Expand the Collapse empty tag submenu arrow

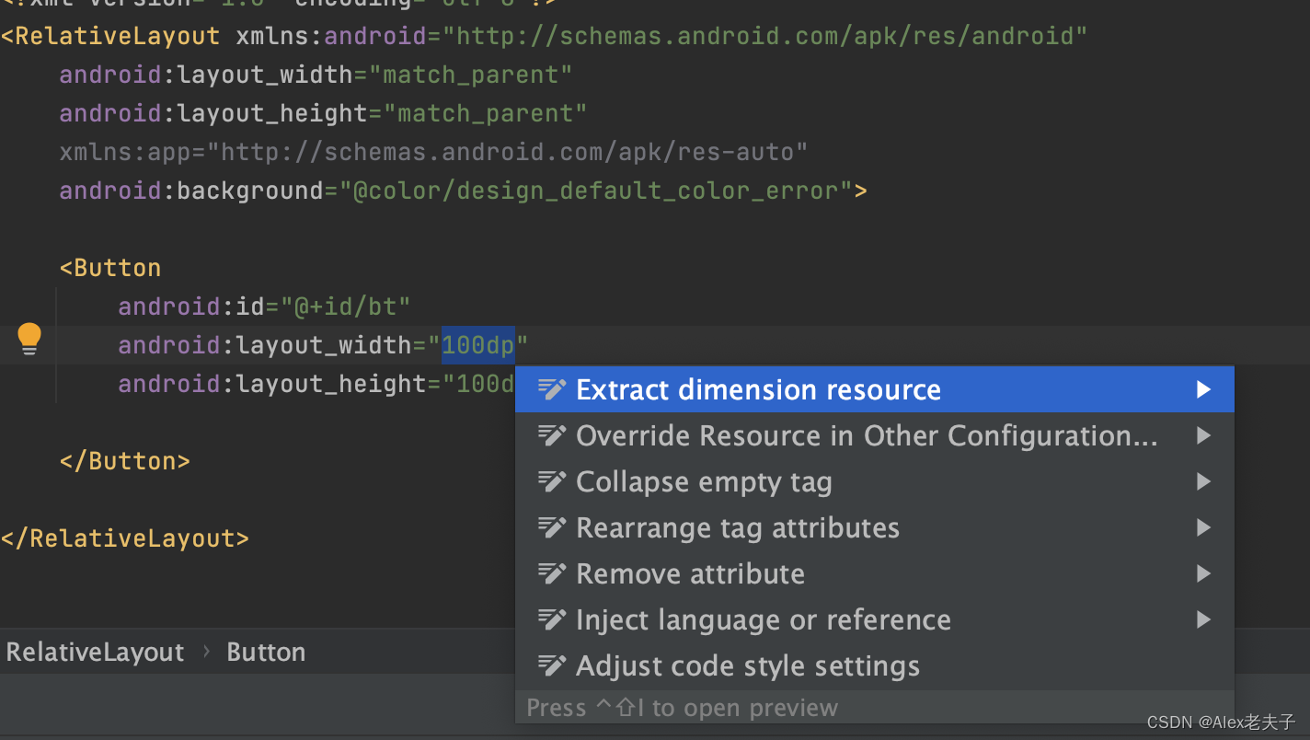pyautogui.click(x=1204, y=481)
